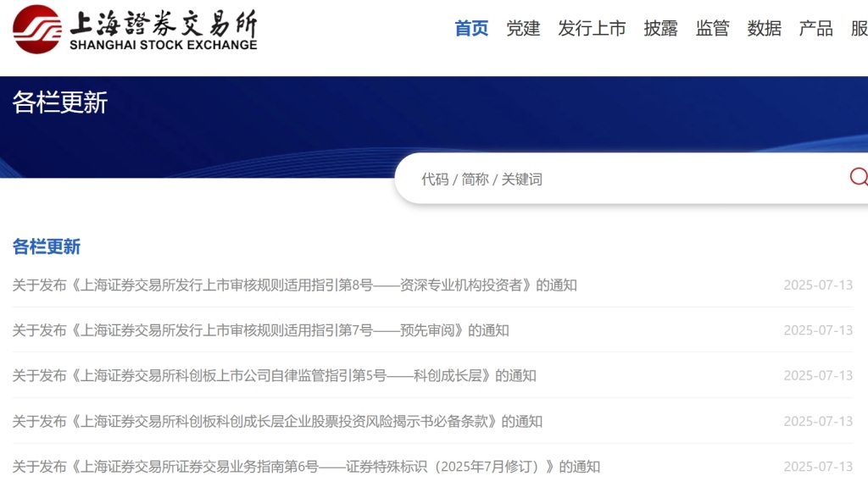Open notice about 科创成长层 监管指引第5号
The height and width of the screenshot is (487, 868).
274,376
